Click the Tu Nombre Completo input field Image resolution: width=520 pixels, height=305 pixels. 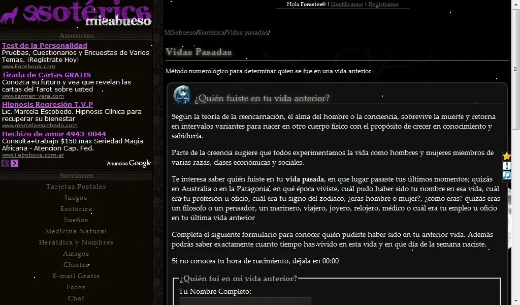click(245, 301)
